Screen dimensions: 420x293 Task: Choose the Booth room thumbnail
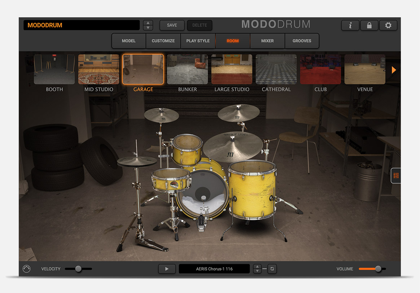[54, 69]
